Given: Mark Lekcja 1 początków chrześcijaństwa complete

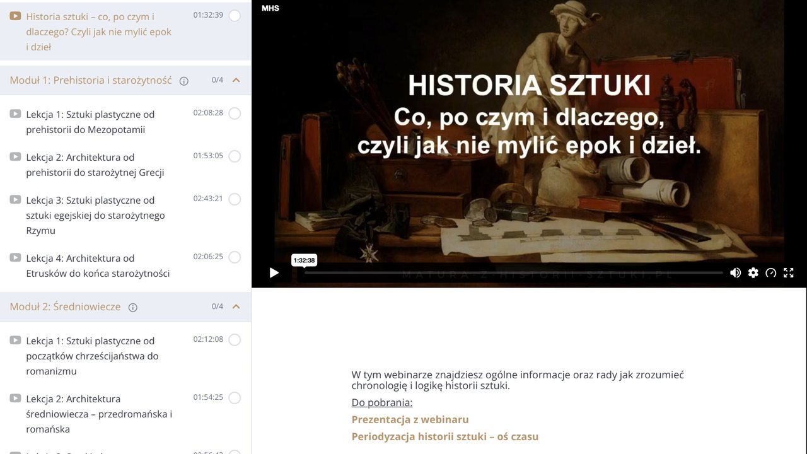Looking at the screenshot, I should pyautogui.click(x=235, y=340).
